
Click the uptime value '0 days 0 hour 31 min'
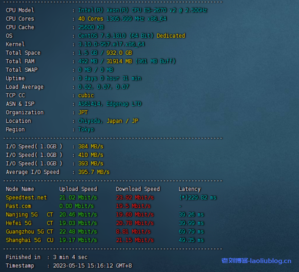tap(110, 78)
